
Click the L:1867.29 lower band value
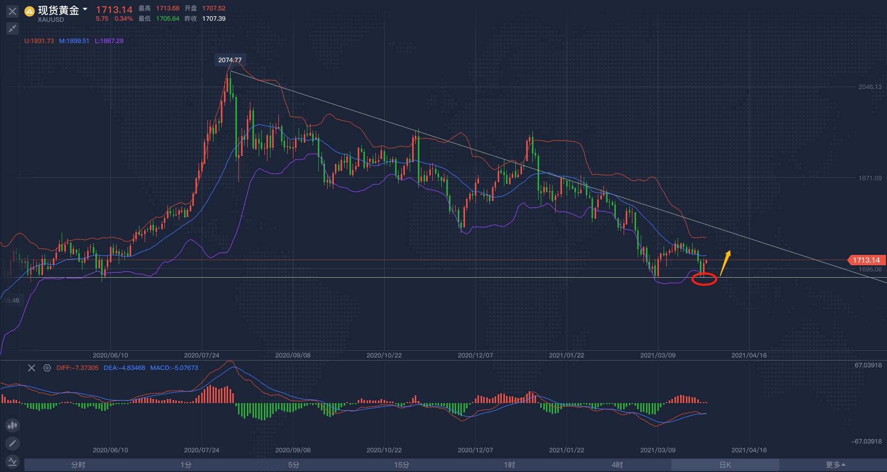tap(109, 41)
